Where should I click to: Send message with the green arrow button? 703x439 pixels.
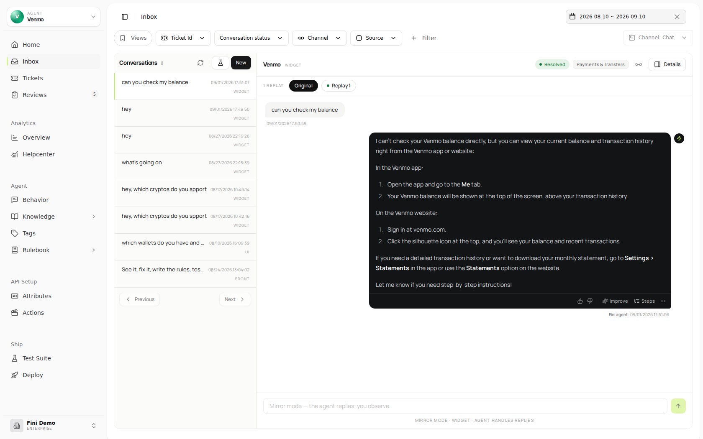(678, 406)
